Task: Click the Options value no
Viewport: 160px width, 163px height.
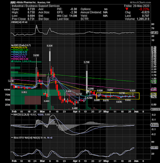Action: [105, 9]
